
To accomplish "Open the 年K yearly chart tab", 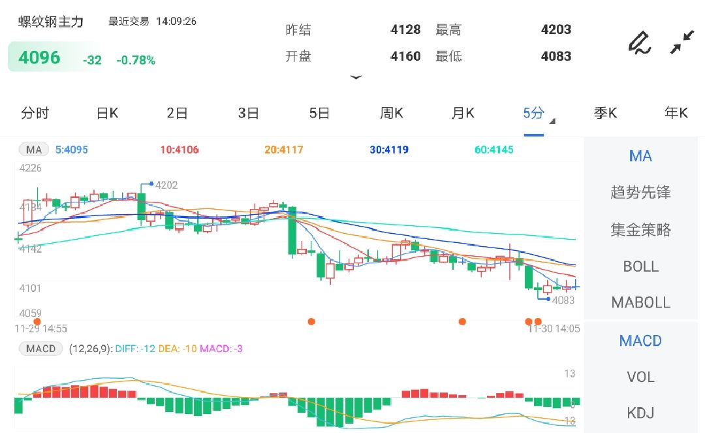I will [x=676, y=113].
